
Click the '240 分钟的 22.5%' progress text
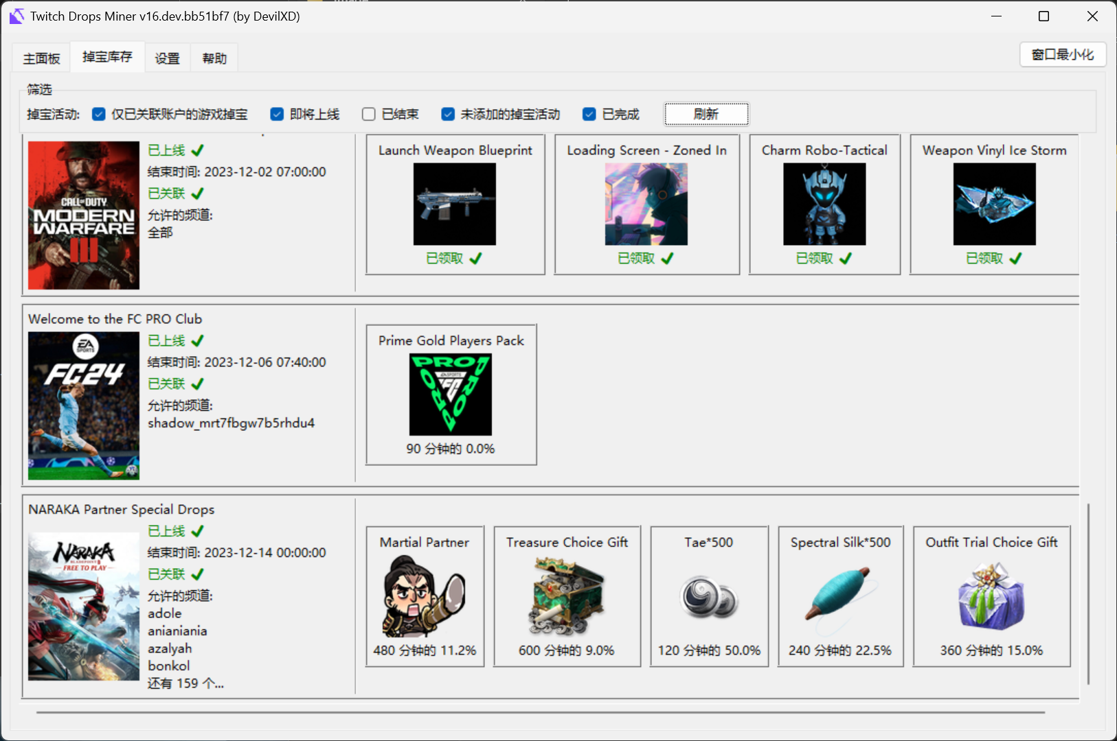(x=840, y=650)
